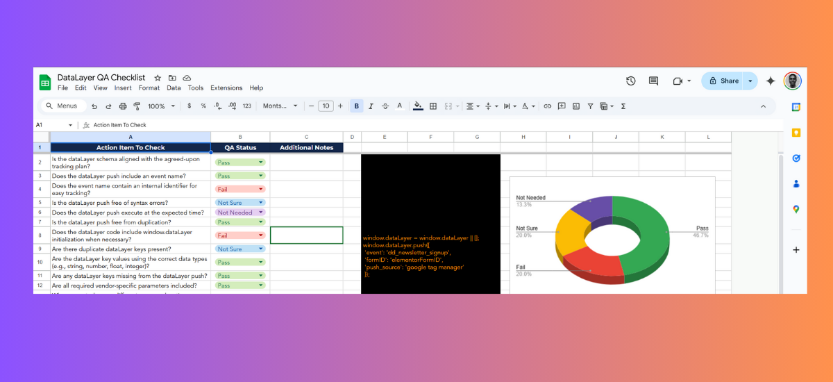Image resolution: width=833 pixels, height=382 pixels.
Task: Open the text wrapping dropdown
Action: (x=509, y=106)
